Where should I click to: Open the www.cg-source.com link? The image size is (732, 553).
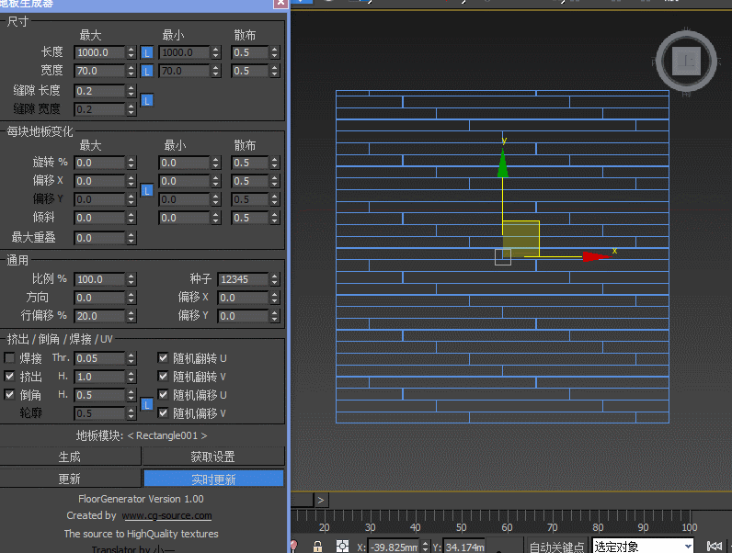[166, 515]
